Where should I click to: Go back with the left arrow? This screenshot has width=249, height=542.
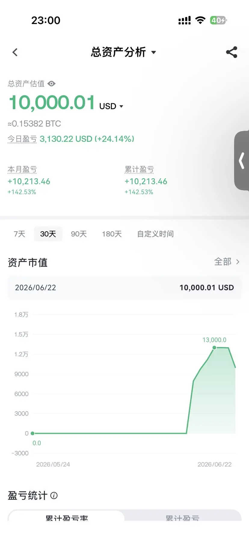tap(15, 52)
